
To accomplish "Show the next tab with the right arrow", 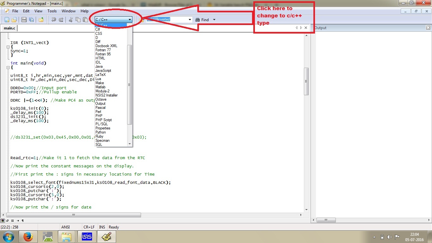I will pos(301,28).
